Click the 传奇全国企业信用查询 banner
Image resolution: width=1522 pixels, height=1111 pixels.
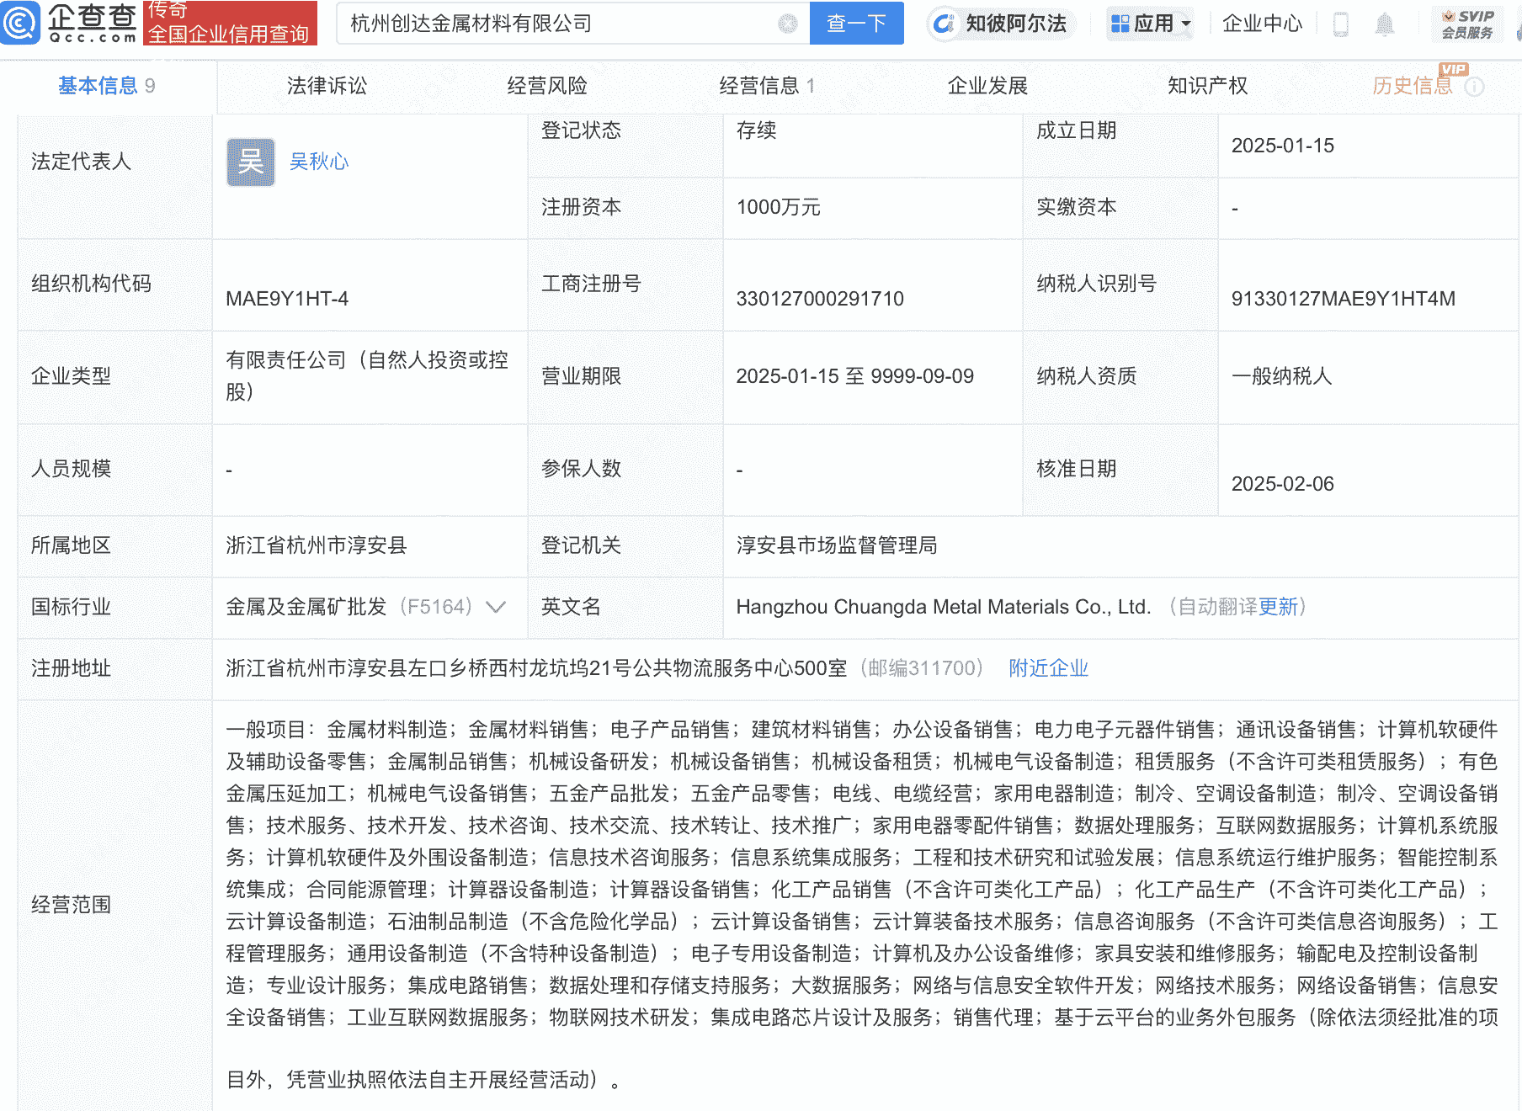pos(231,23)
